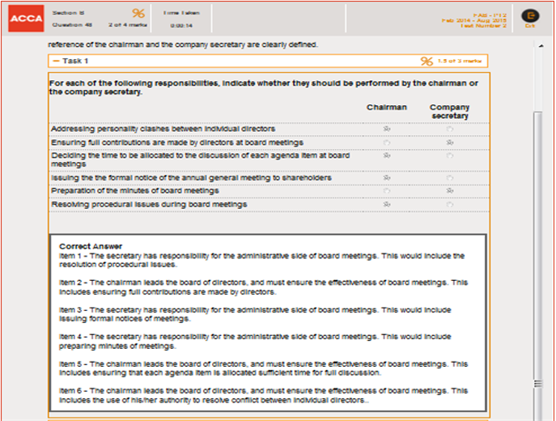
Task: Pick Company secretary for deciding agenda item time
Action: (449, 156)
